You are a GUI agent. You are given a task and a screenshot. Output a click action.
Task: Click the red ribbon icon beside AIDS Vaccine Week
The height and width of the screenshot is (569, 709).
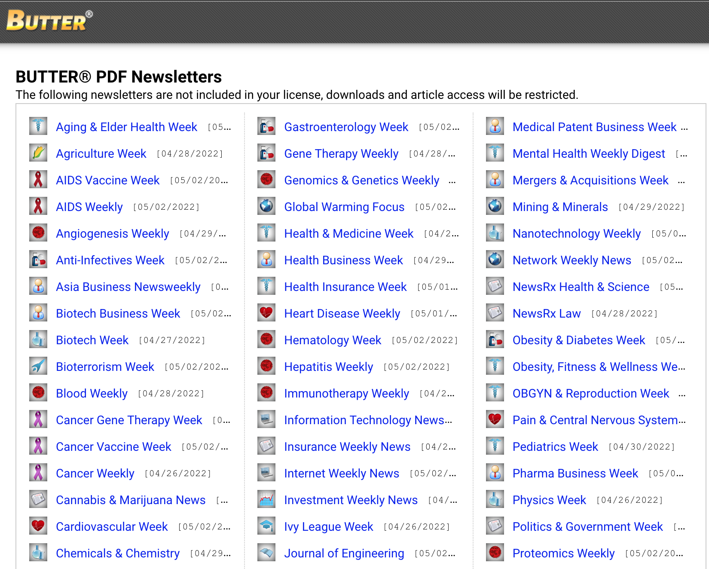coord(38,180)
